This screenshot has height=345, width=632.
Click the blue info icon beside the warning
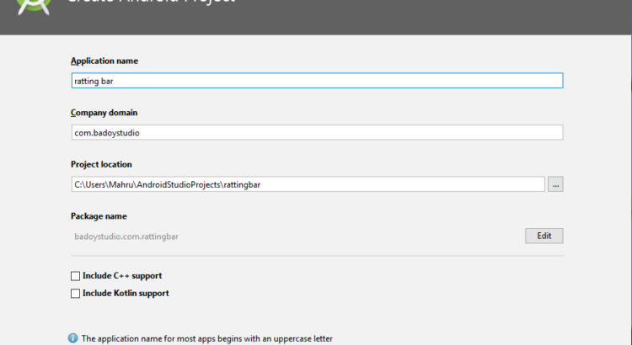(x=72, y=338)
